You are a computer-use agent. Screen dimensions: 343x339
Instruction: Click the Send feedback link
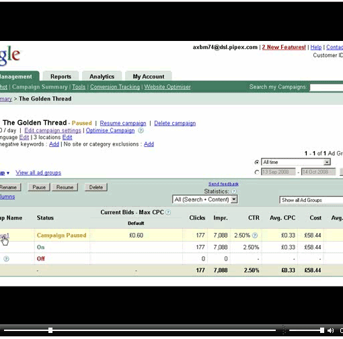pos(223,184)
